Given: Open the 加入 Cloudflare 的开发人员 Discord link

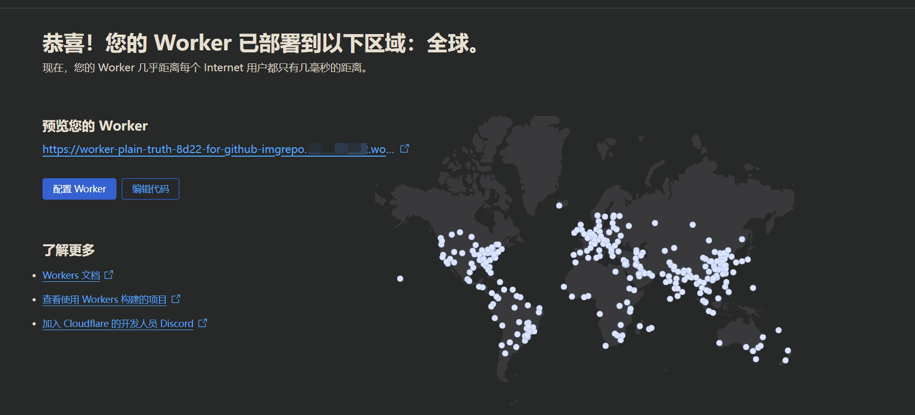Looking at the screenshot, I should [x=118, y=323].
